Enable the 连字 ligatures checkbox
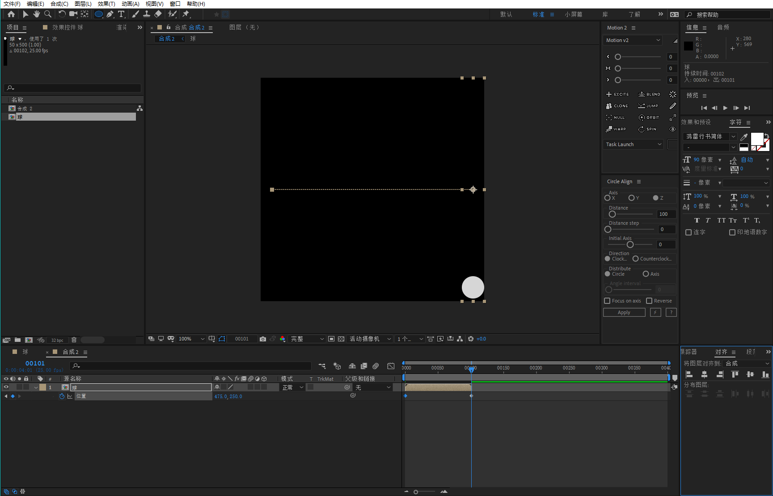Screen dimensions: 773x496 (x=689, y=232)
